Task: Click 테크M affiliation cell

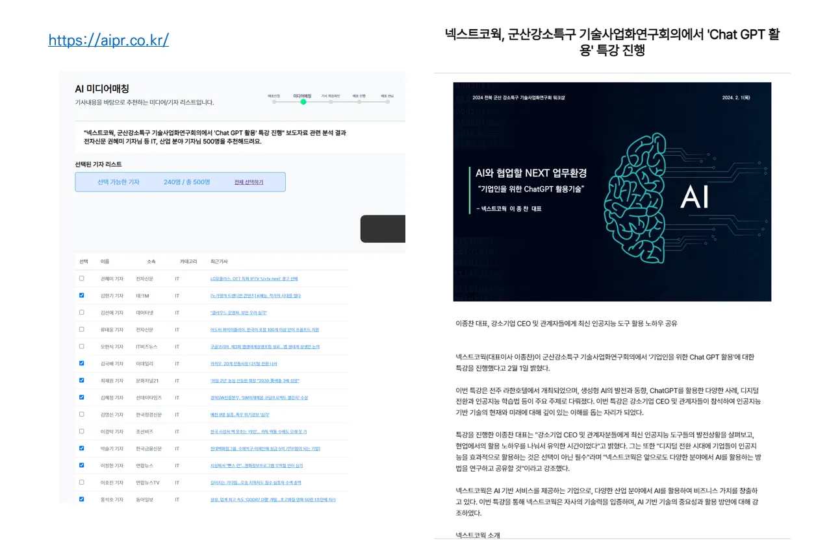Action: point(142,296)
